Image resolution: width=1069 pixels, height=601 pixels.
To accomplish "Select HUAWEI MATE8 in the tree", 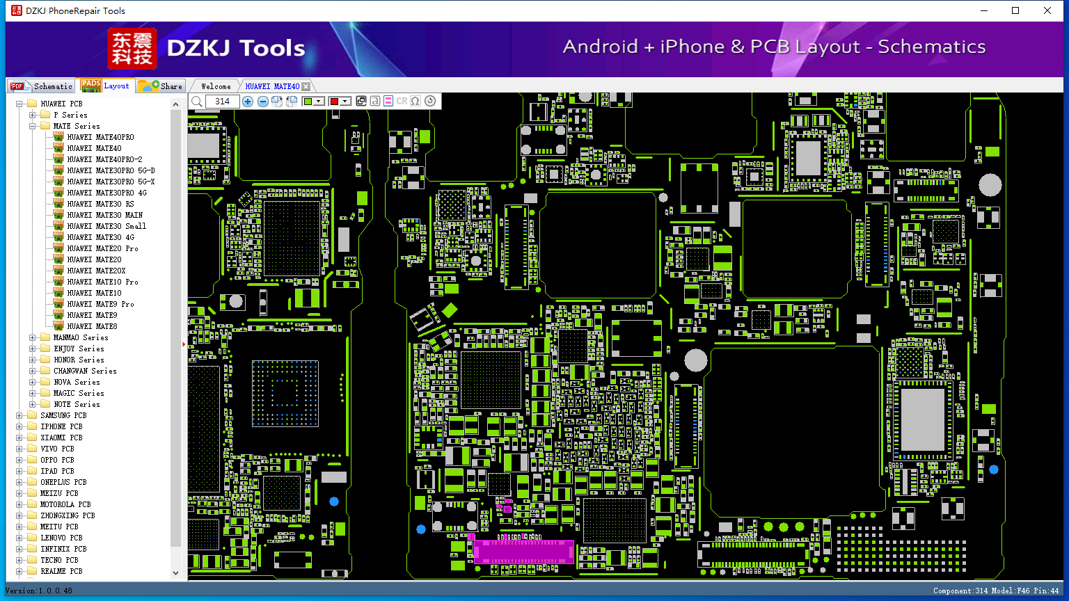I will (92, 326).
